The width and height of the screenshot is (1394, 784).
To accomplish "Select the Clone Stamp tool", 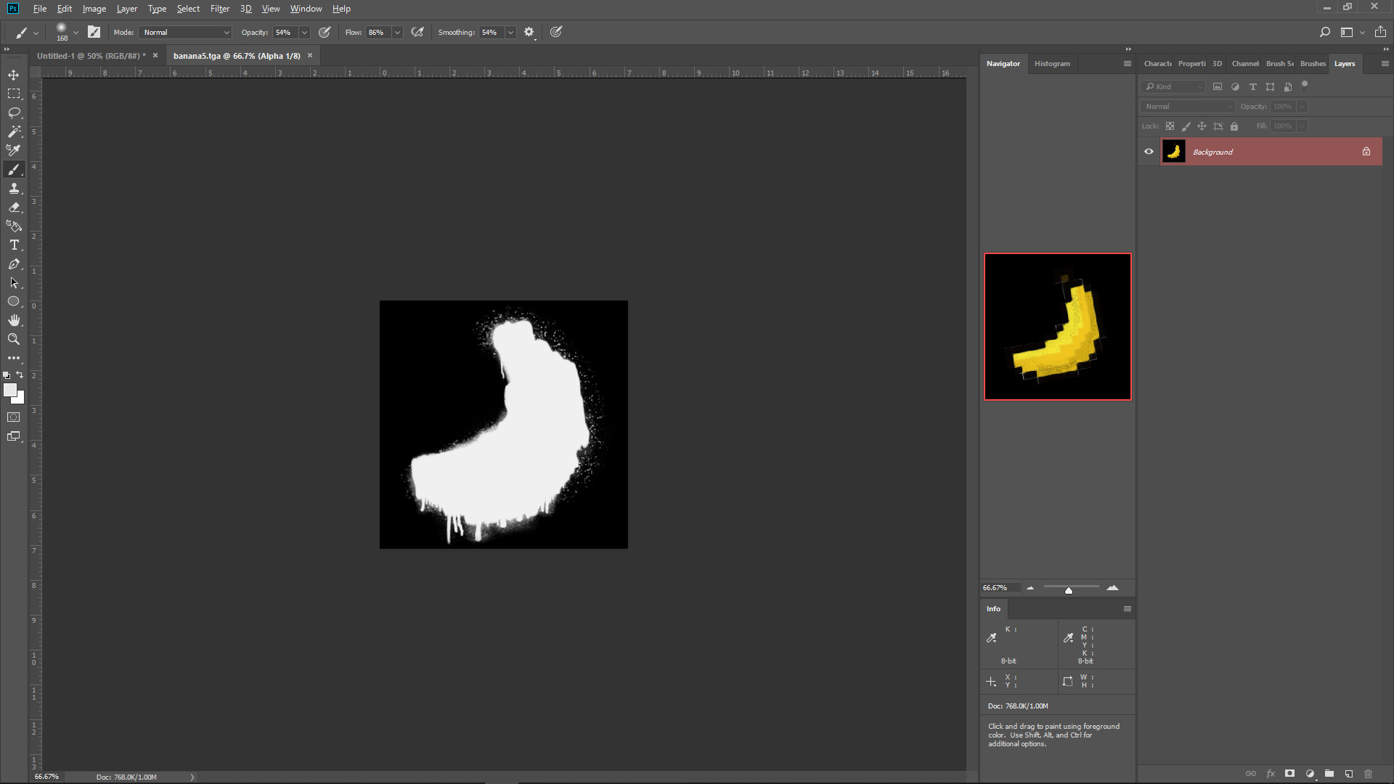I will pyautogui.click(x=14, y=188).
